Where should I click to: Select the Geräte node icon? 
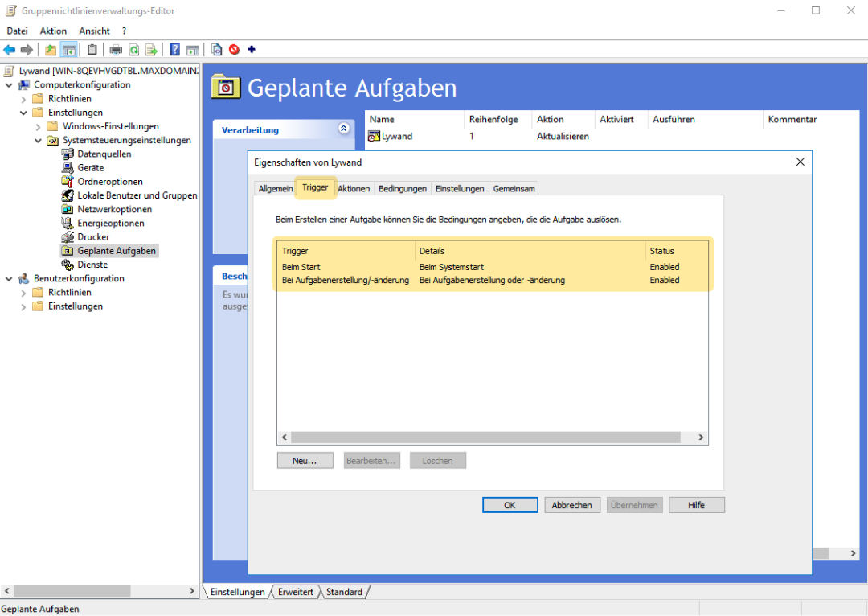click(68, 168)
